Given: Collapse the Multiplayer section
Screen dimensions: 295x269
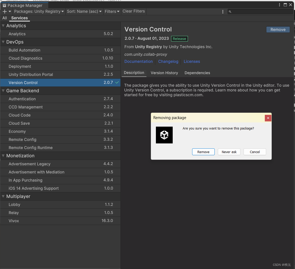Looking at the screenshot, I should click(x=3, y=196).
